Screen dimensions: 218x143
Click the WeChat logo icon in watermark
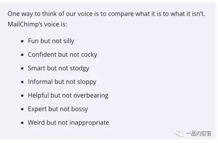[x=179, y=133]
